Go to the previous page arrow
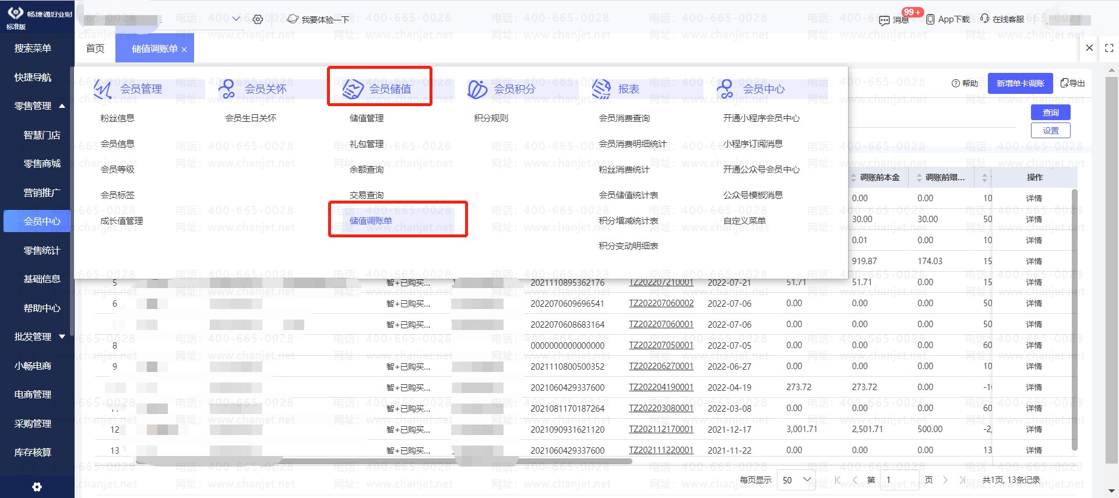Image resolution: width=1119 pixels, height=498 pixels. 855,480
